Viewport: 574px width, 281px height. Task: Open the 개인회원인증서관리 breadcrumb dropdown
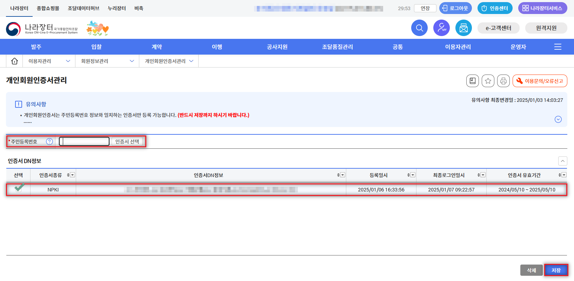click(169, 61)
